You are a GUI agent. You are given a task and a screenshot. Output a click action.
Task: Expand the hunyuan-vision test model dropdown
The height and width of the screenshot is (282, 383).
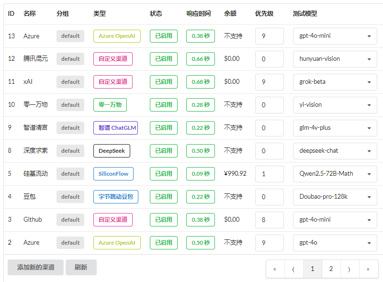point(335,59)
